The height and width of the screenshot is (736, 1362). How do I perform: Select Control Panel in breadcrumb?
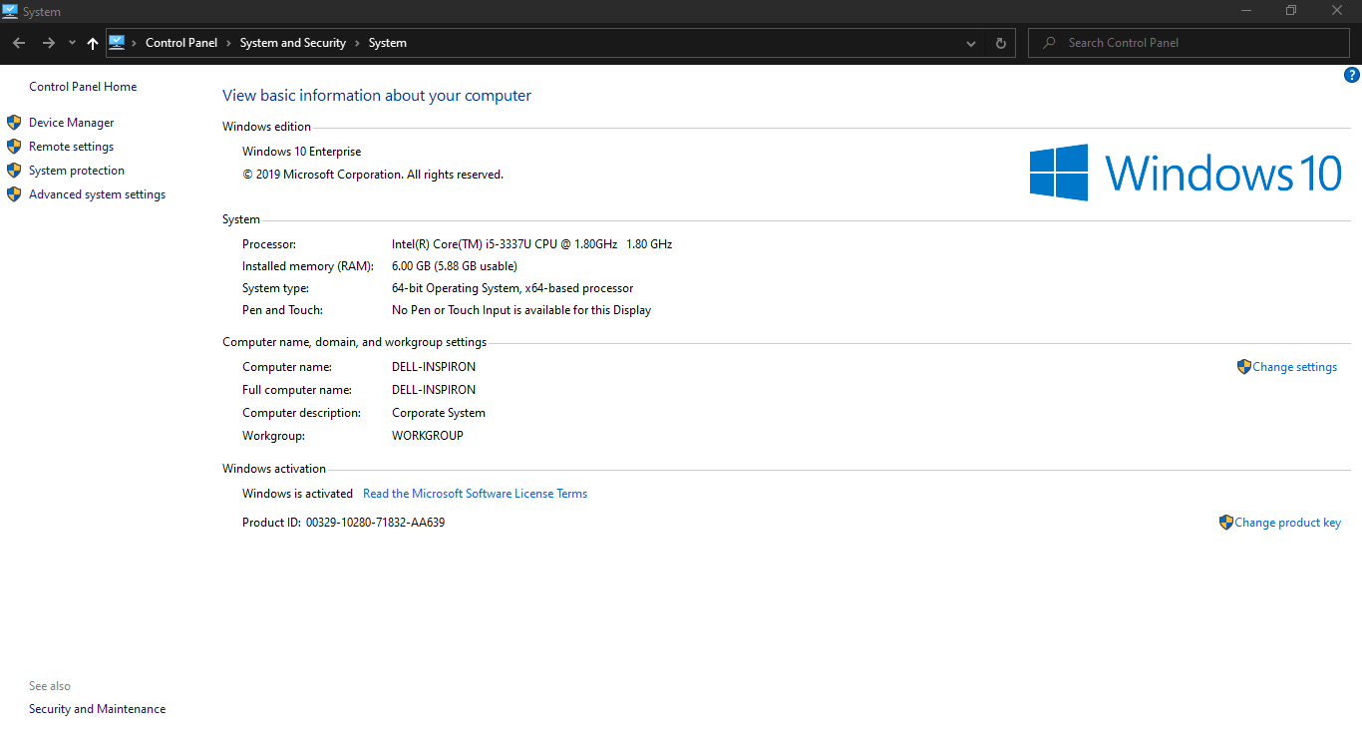pos(181,43)
